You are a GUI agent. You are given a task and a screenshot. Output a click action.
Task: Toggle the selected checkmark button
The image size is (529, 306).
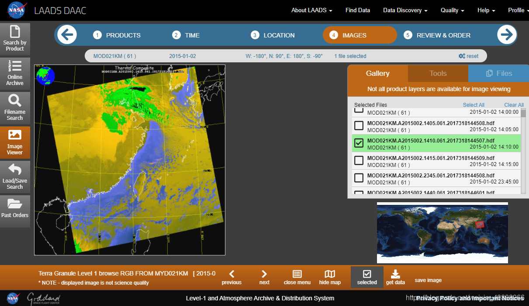[x=367, y=277]
